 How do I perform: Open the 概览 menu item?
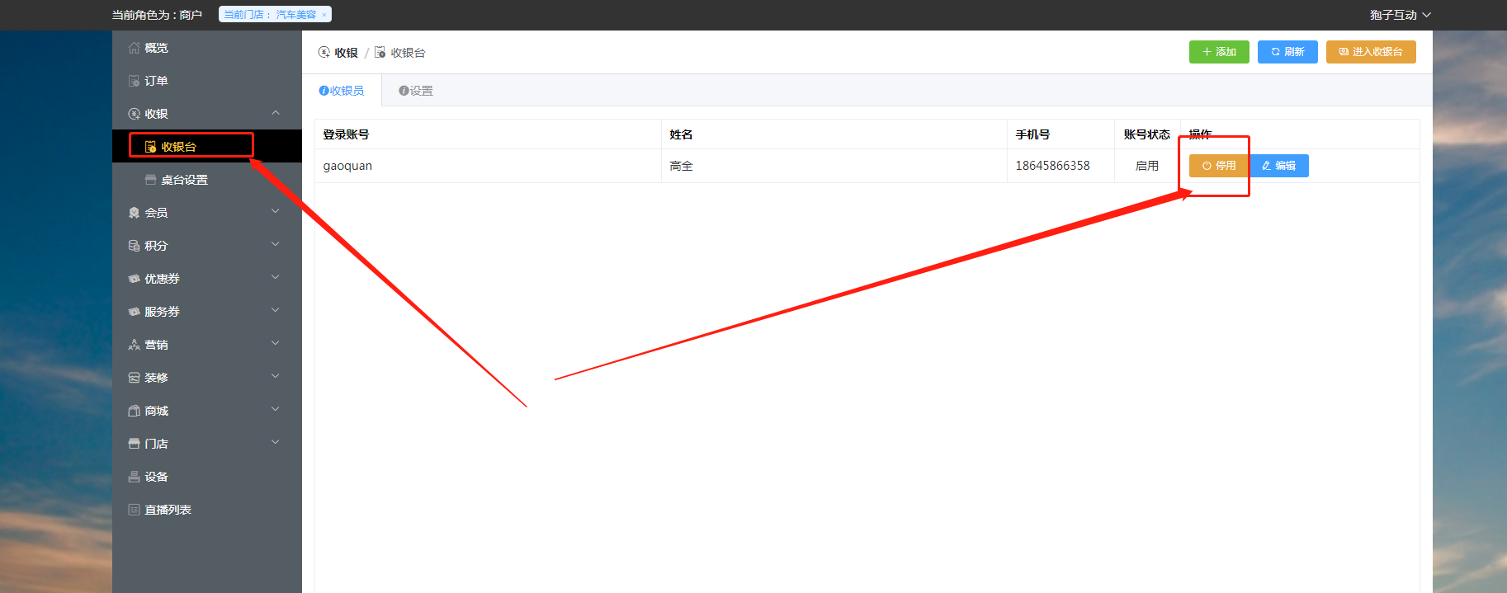coord(207,48)
